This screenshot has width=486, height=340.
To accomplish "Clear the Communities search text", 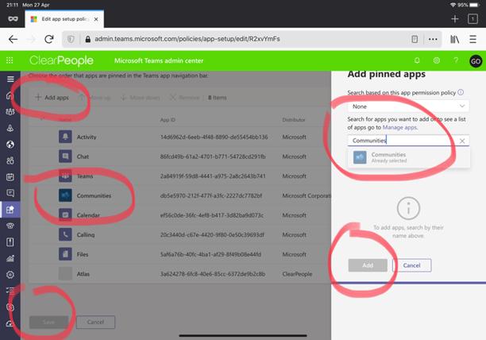I will pos(462,141).
